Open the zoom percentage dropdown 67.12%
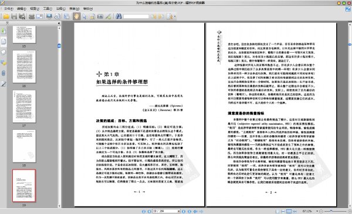The height and width of the screenshot is (214, 352). click(317, 211)
